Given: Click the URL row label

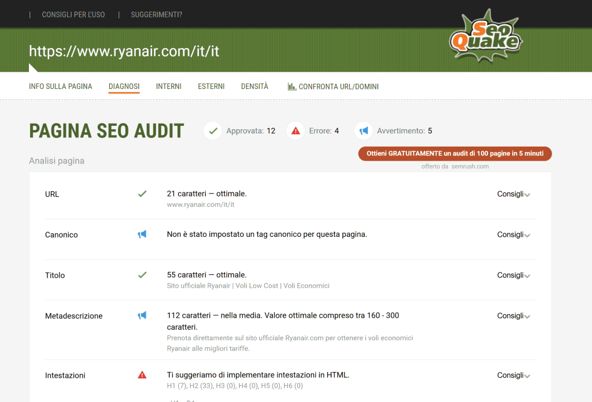Looking at the screenshot, I should [x=51, y=194].
